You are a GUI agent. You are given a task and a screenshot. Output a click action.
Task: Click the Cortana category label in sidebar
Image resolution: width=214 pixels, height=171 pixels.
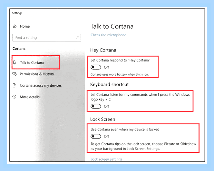(x=19, y=48)
